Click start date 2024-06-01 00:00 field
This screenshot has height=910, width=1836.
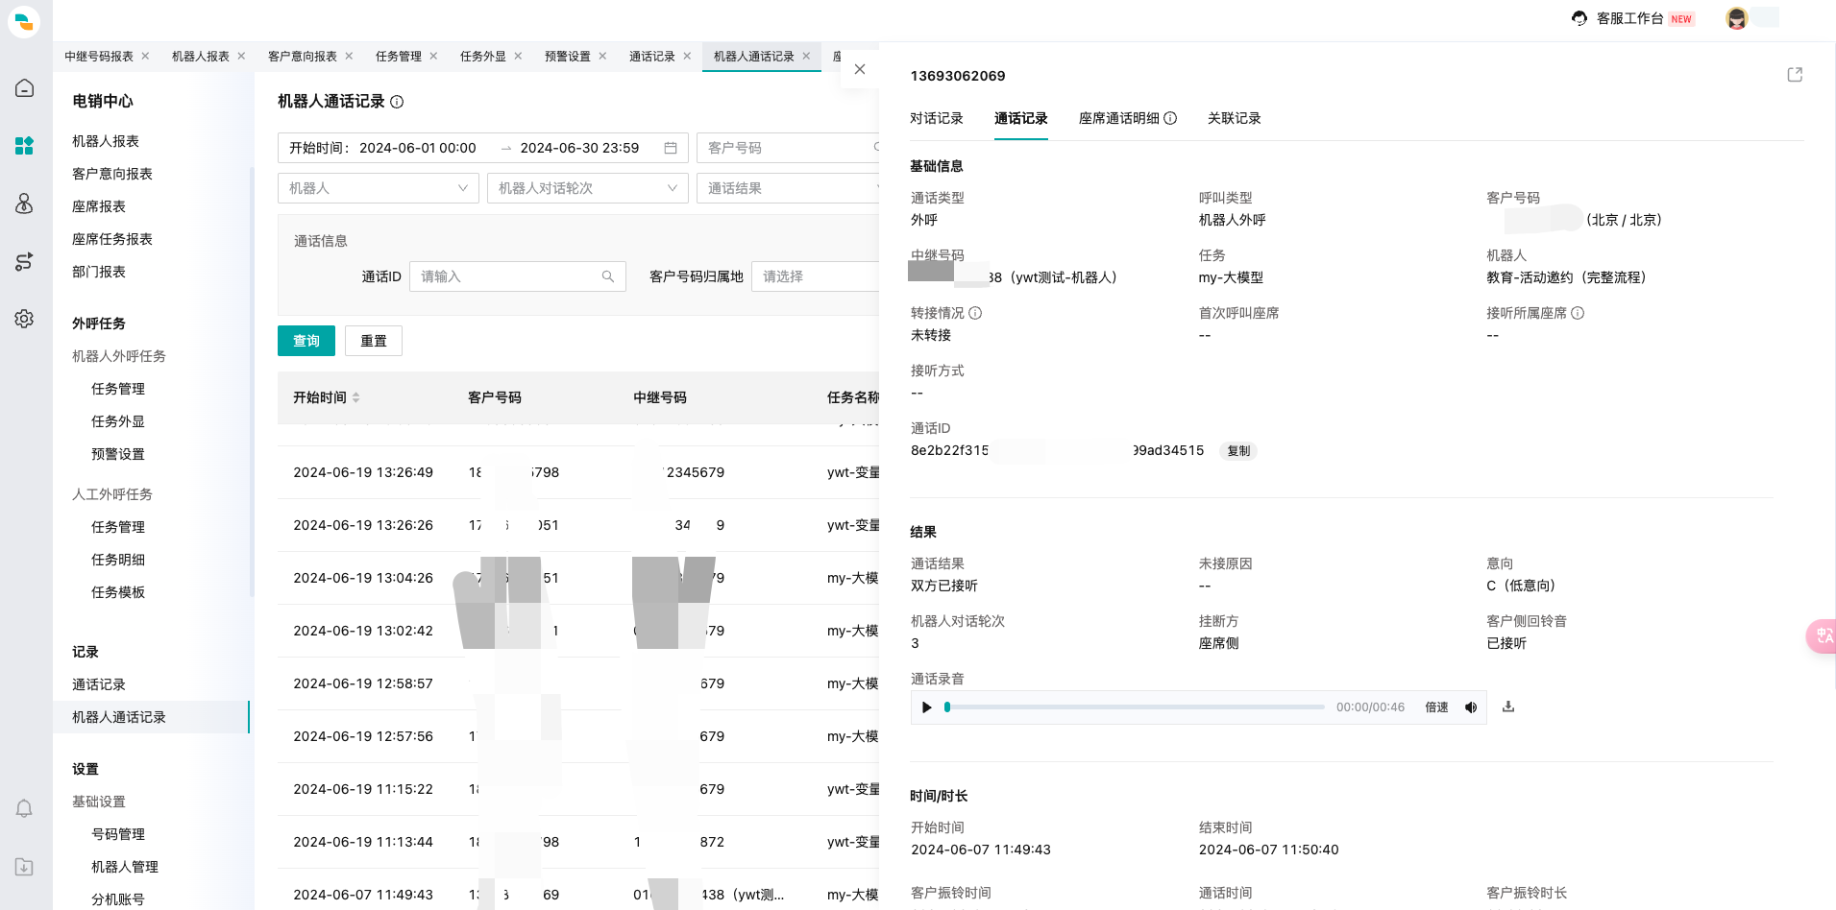(418, 148)
